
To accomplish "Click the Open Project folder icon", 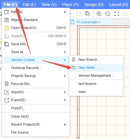I will [x=7, y=28].
